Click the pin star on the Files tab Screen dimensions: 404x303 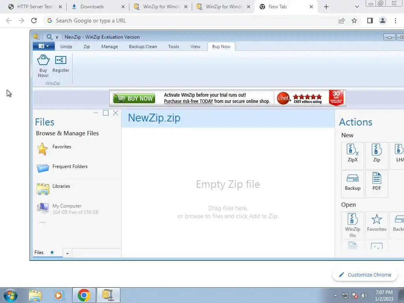click(x=52, y=252)
